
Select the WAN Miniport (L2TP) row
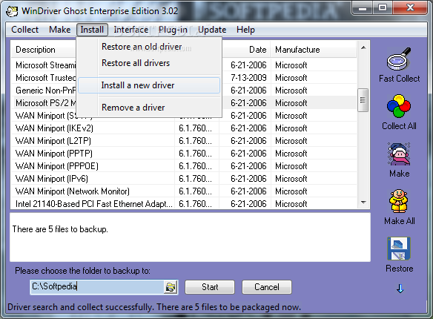[x=184, y=141]
